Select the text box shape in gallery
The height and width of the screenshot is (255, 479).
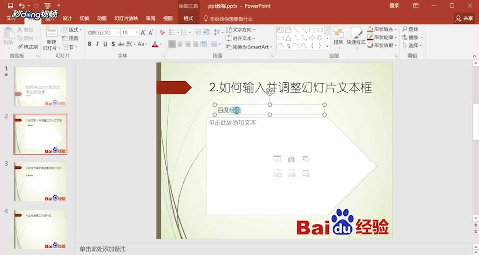(280, 30)
